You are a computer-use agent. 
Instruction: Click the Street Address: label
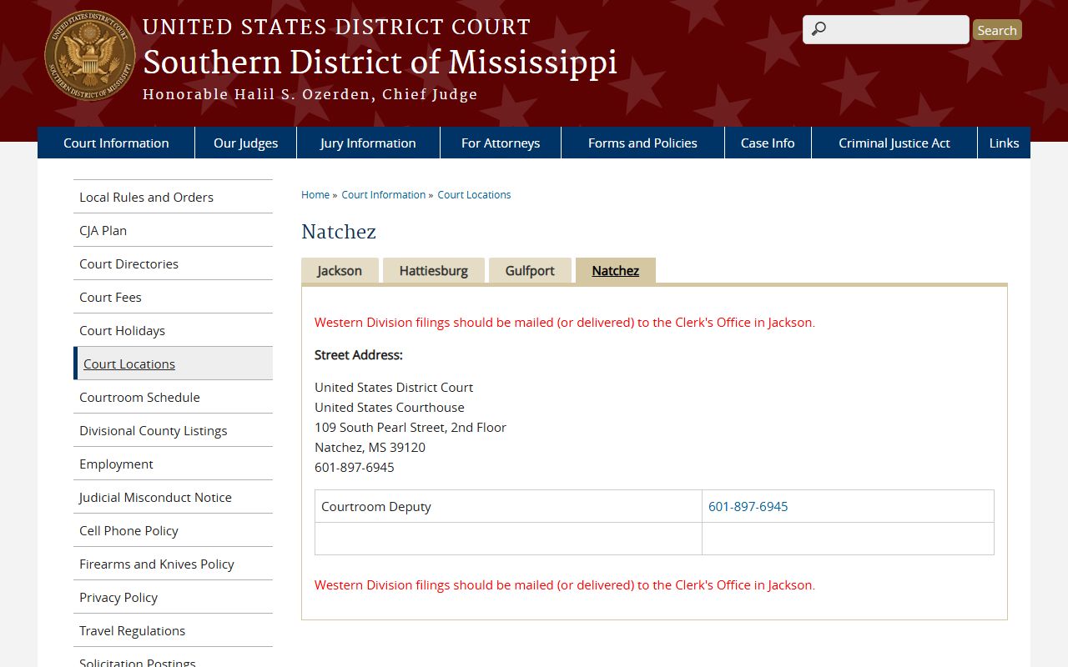click(359, 354)
